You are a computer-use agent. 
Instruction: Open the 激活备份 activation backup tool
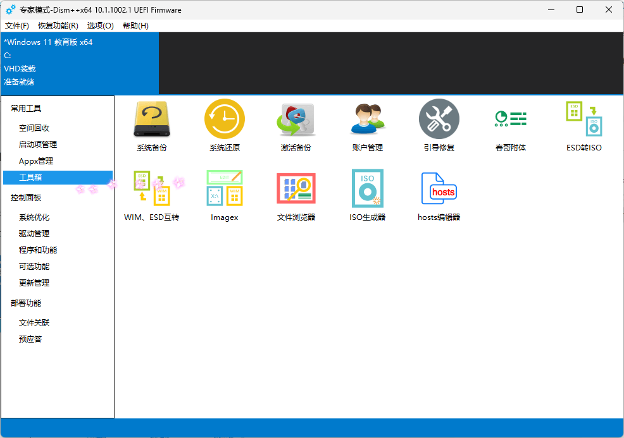(x=296, y=125)
